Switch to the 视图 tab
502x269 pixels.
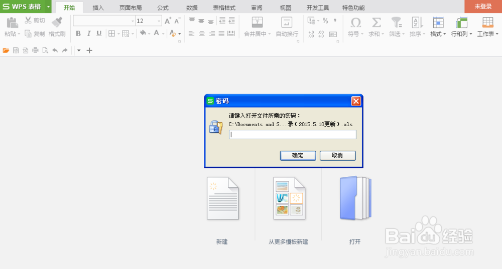click(x=285, y=8)
